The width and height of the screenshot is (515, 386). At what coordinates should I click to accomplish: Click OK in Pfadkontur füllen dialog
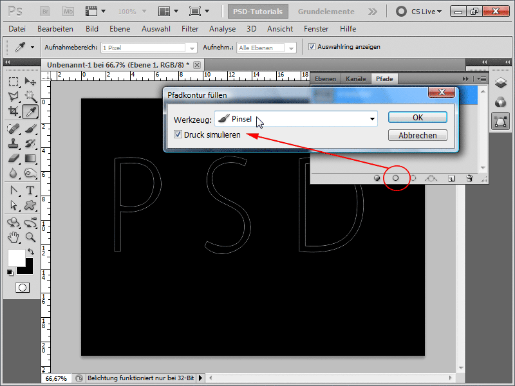pos(417,118)
